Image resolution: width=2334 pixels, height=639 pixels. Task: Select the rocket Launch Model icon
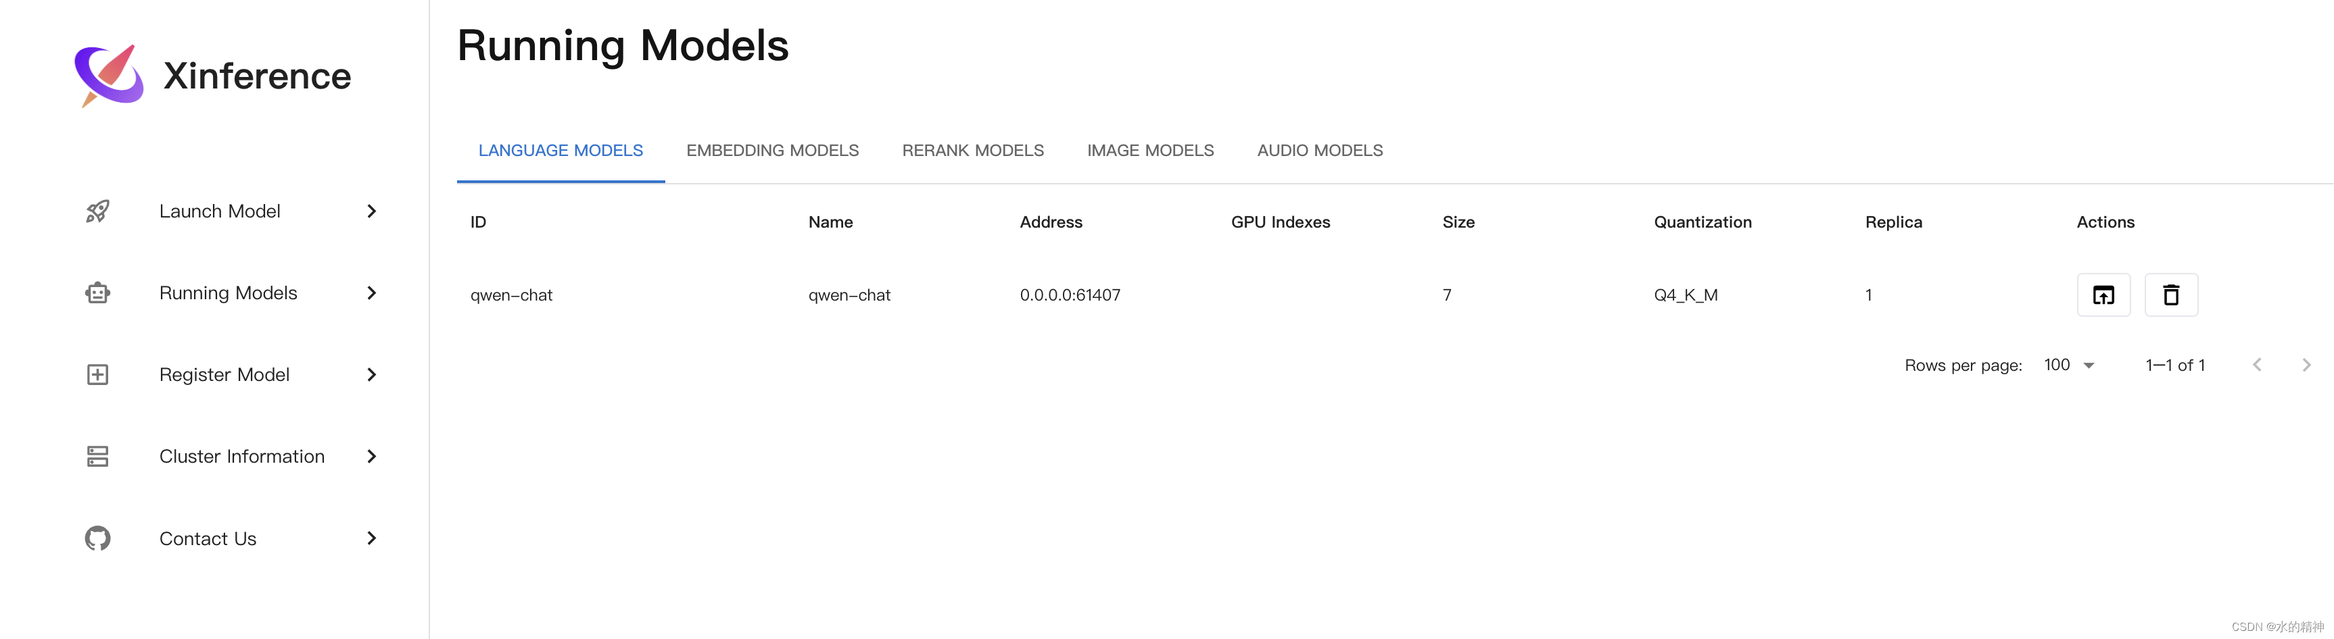click(97, 211)
